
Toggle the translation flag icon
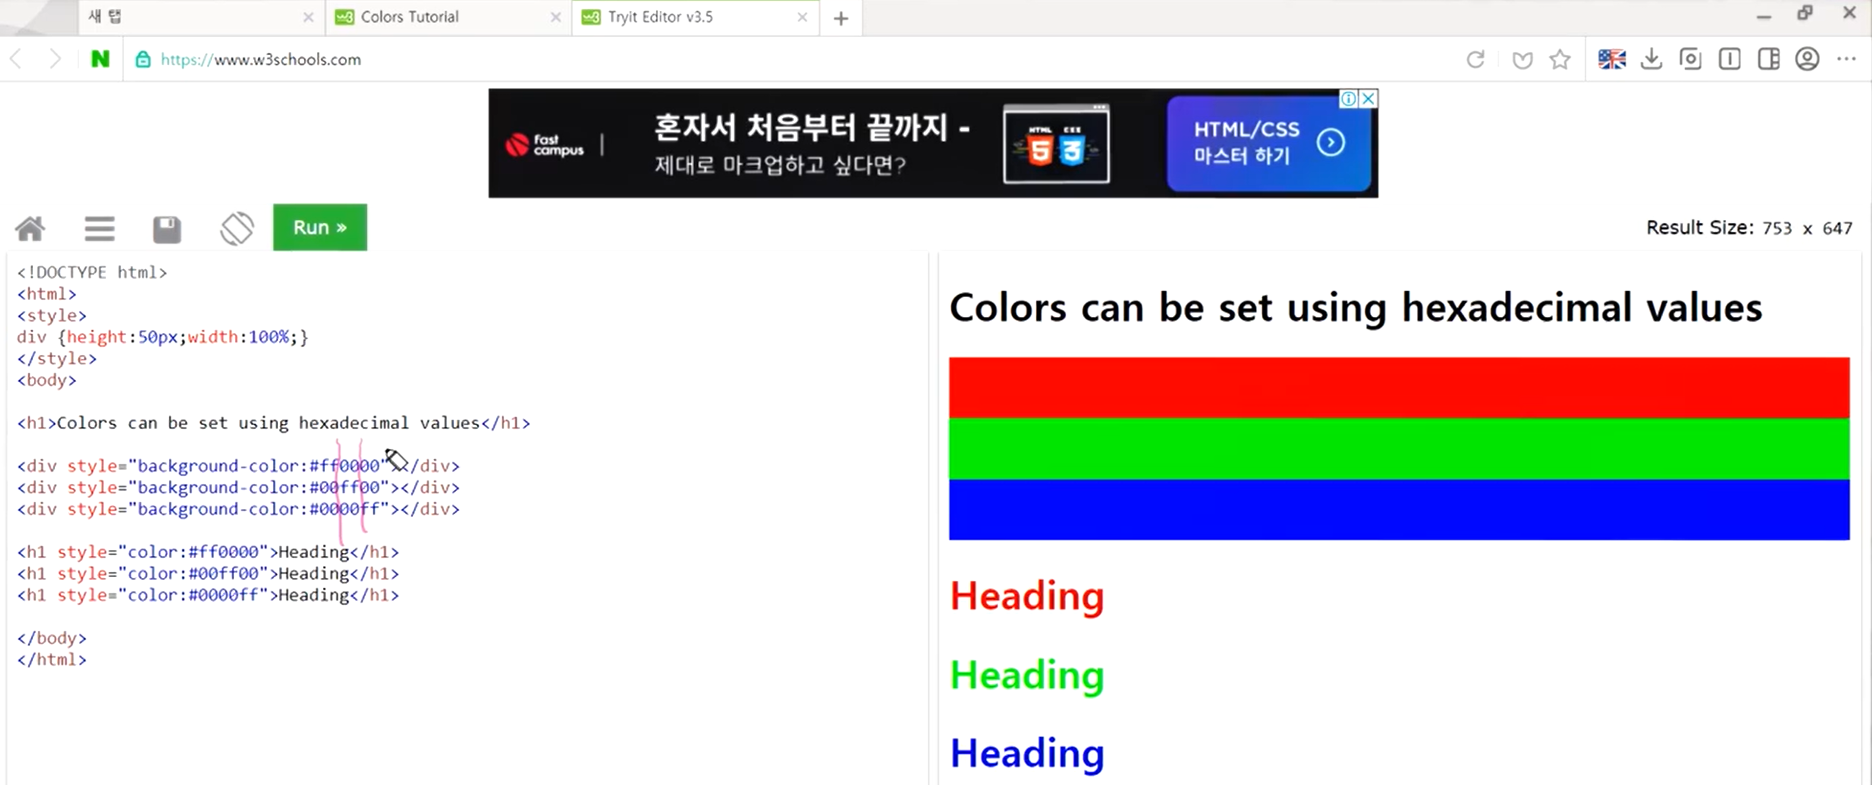click(1611, 59)
